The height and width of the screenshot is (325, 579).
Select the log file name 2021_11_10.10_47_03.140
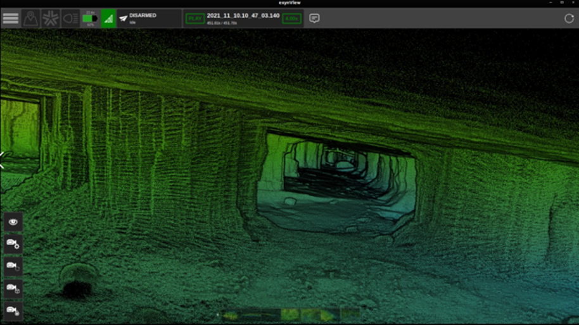click(x=243, y=15)
